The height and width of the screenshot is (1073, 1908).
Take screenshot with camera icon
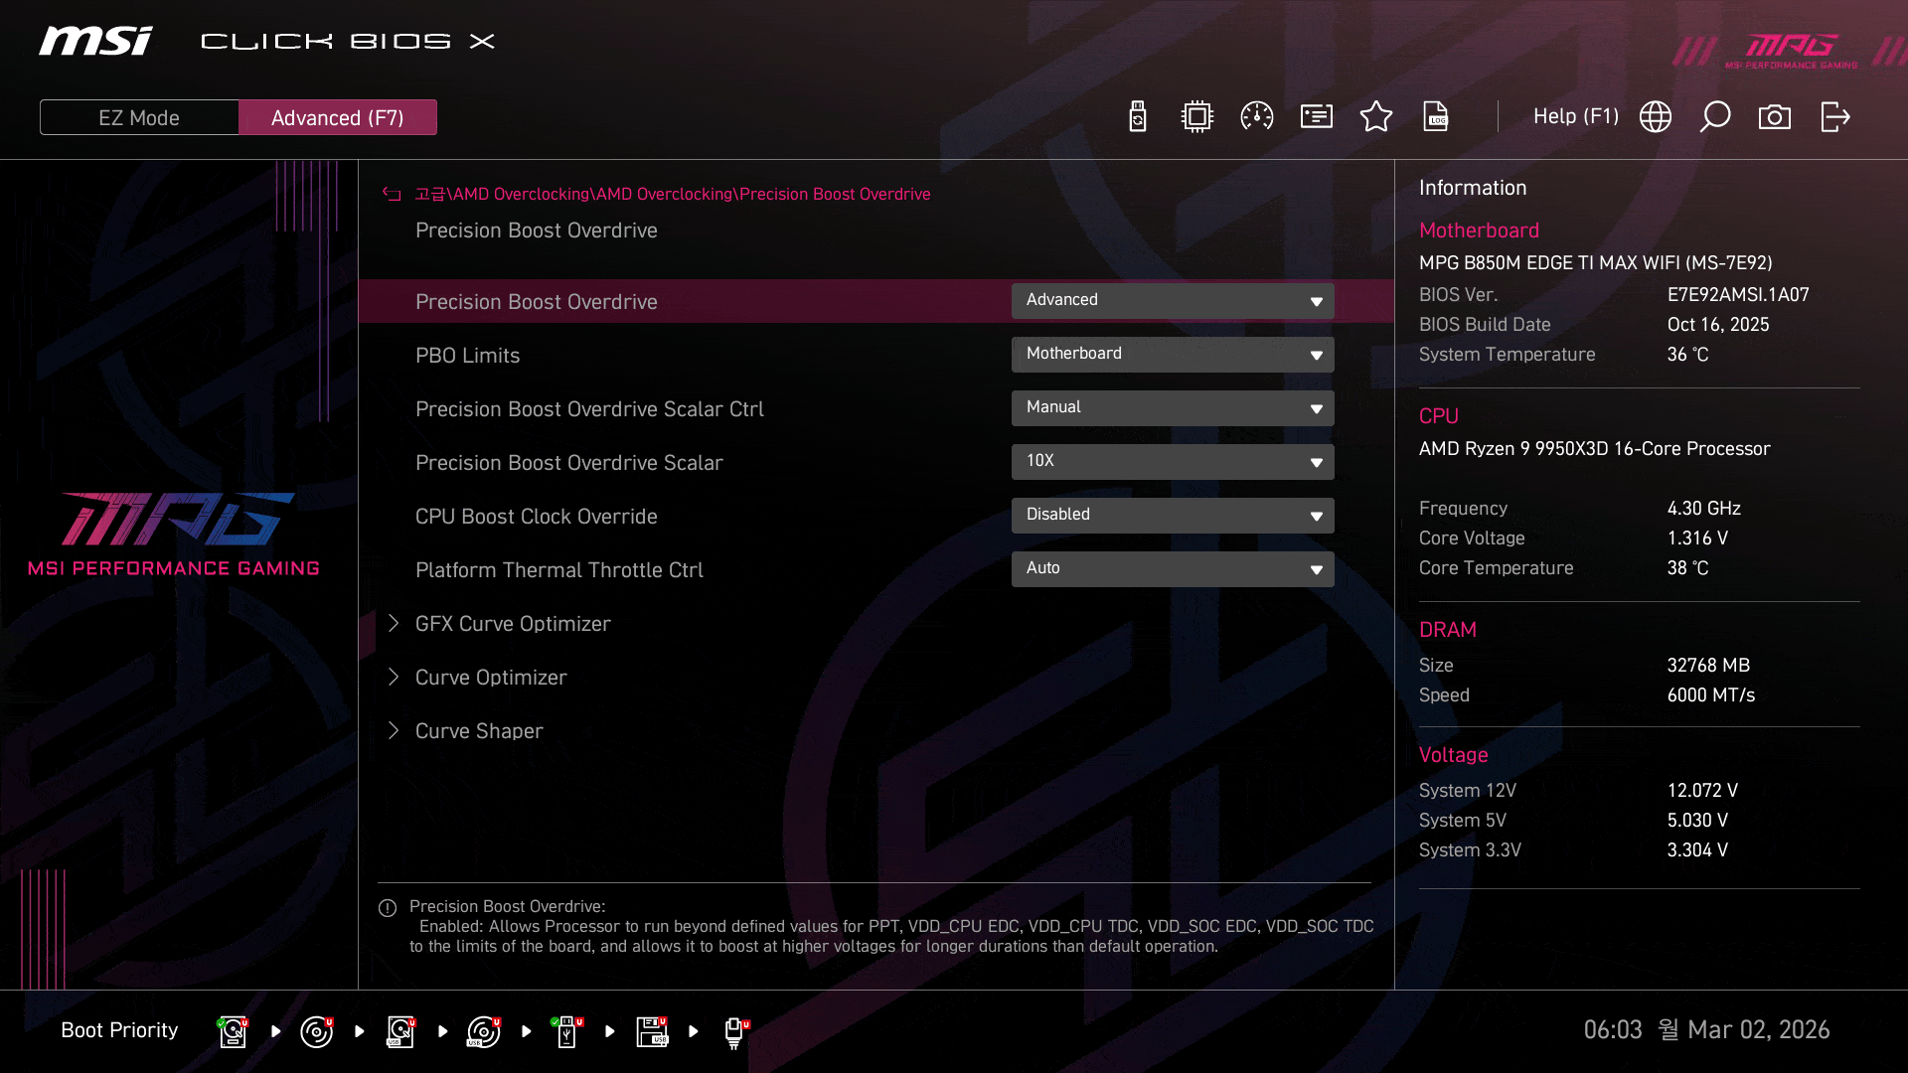coord(1775,117)
